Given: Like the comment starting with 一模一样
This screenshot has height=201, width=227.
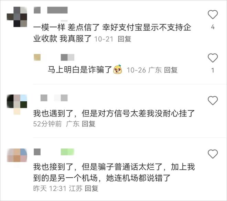Looking at the screenshot, I should pyautogui.click(x=213, y=14).
